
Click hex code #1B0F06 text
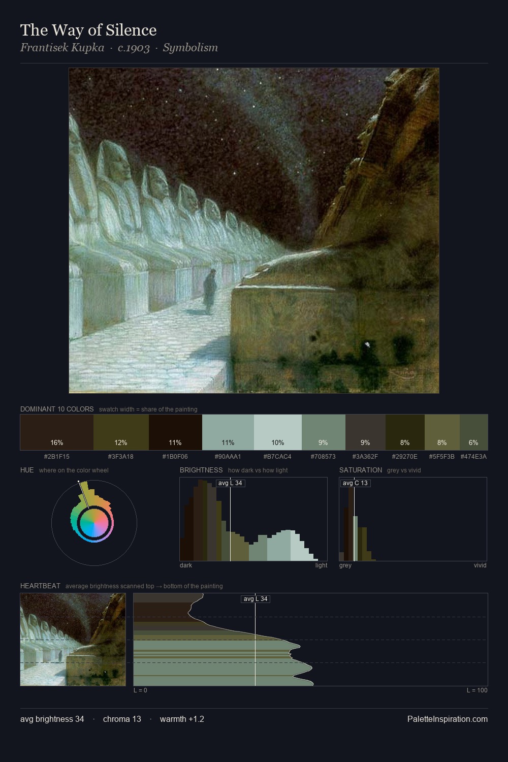pyautogui.click(x=175, y=457)
